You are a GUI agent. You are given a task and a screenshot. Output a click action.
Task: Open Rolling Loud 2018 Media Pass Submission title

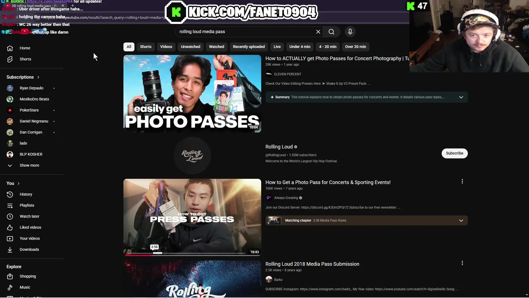[312, 264]
